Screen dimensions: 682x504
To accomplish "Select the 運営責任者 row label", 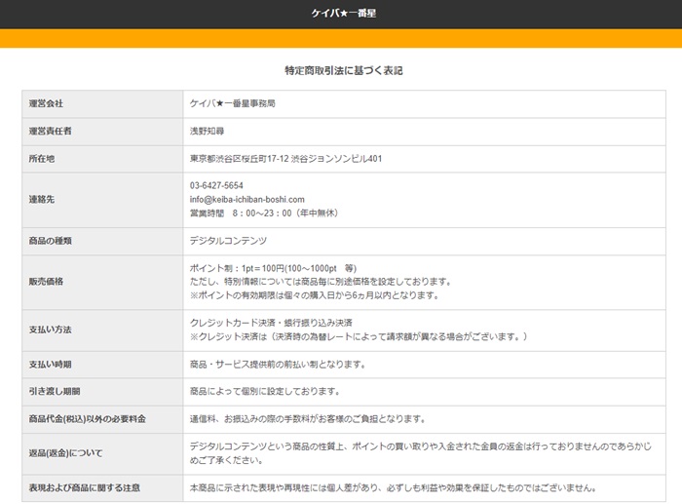I will [x=50, y=131].
